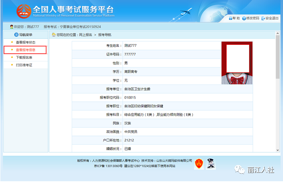Open 帮助 help link
Image resolution: width=283 pixels, height=182 pixels.
(x=236, y=18)
